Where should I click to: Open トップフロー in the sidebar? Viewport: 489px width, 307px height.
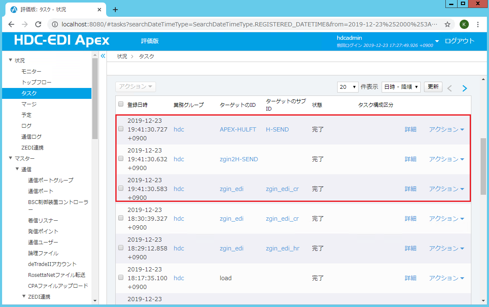click(x=36, y=83)
